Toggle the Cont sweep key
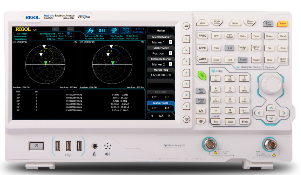The height and width of the screenshot is (175, 301). (230, 60)
